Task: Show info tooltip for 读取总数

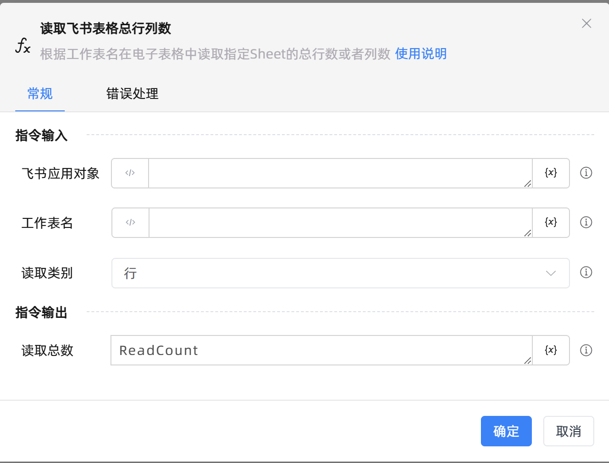Action: (586, 350)
